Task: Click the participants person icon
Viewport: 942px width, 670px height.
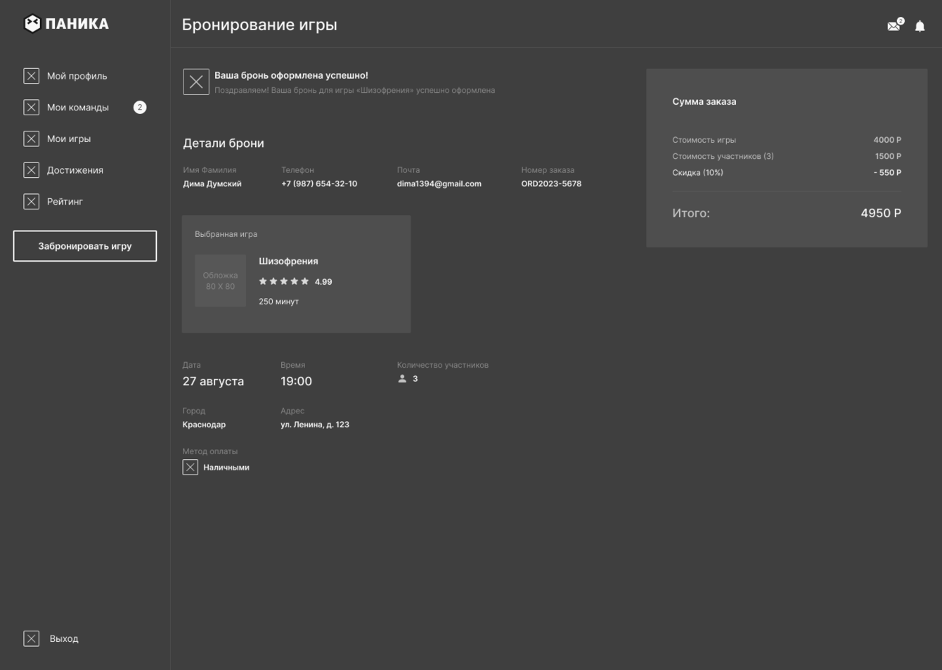Action: coord(402,379)
